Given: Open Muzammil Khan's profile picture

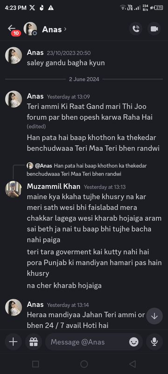Looking at the screenshot, I should click(14, 189).
